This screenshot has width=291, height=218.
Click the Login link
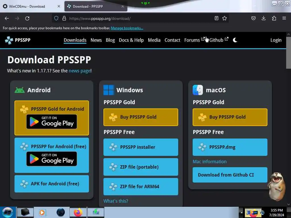[x=276, y=40]
